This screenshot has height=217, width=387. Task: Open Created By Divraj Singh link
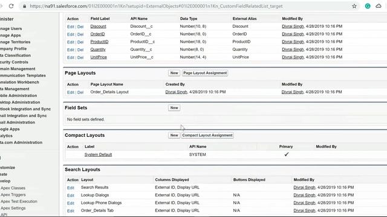point(176,92)
